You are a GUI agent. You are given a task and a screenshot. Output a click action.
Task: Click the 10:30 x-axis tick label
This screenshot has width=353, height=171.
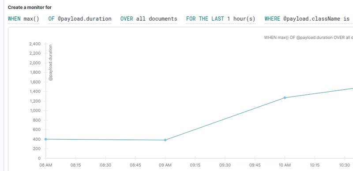(x=345, y=165)
